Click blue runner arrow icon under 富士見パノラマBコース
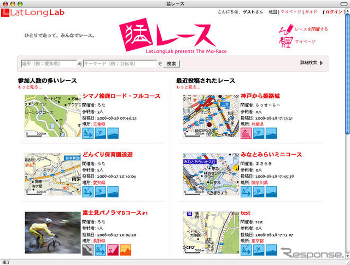The height and width of the screenshot is (265, 350). tap(101, 250)
